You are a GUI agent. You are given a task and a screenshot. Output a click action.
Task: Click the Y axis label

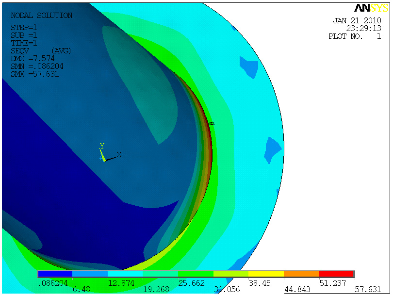102,146
